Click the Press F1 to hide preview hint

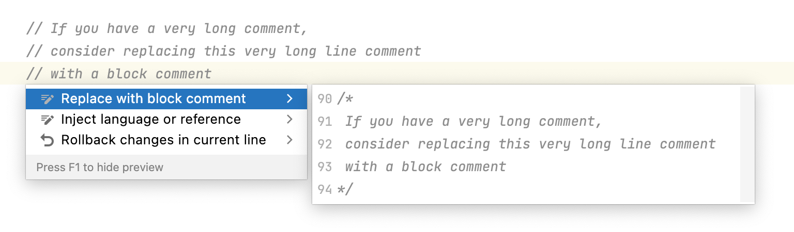100,167
